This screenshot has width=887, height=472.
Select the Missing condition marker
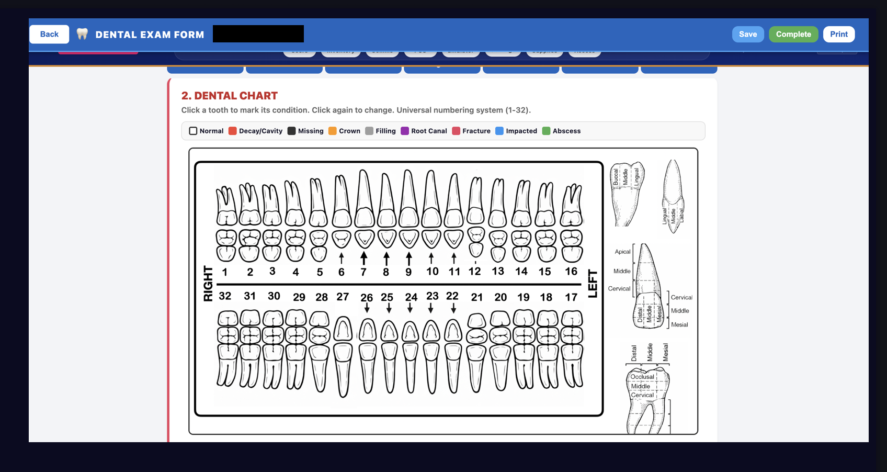(291, 131)
